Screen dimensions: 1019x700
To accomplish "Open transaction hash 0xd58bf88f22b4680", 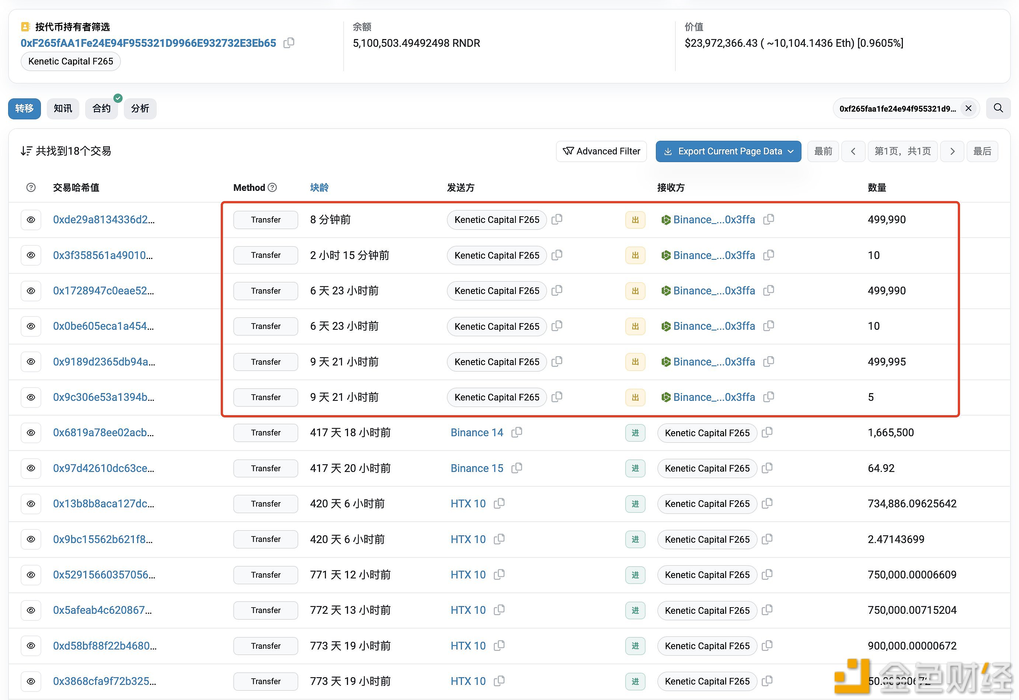I will [x=104, y=645].
